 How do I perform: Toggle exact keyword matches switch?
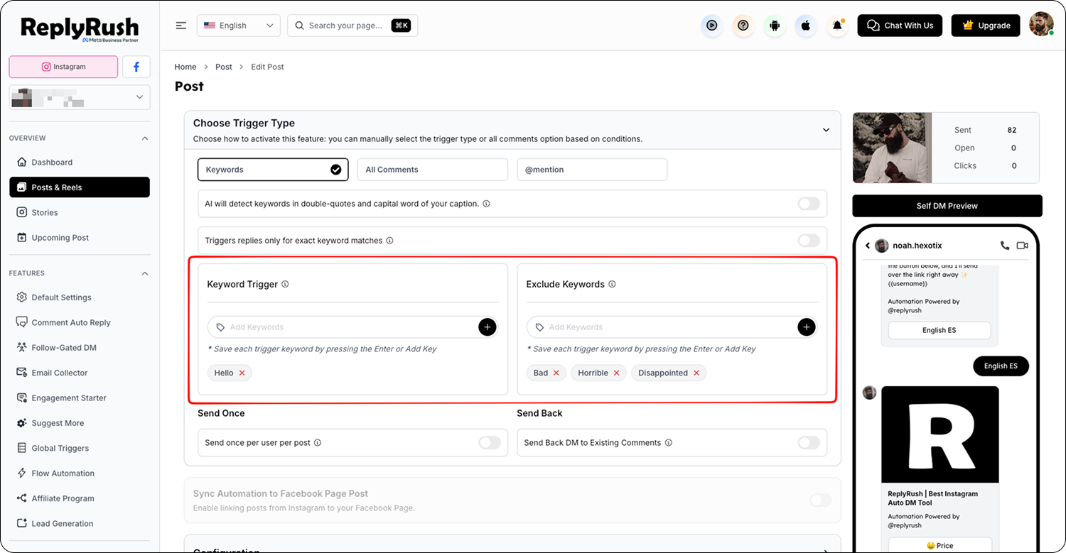pyautogui.click(x=809, y=241)
